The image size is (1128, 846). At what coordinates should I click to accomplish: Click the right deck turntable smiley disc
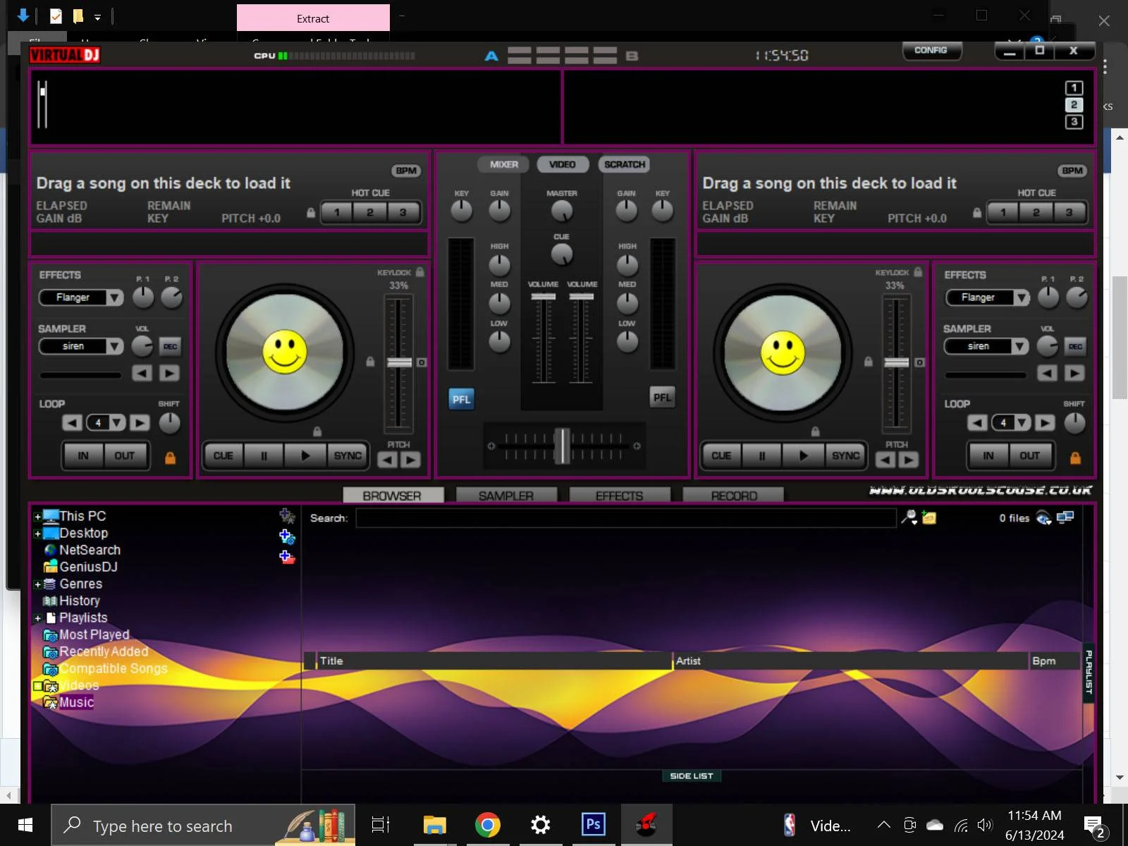click(x=783, y=352)
